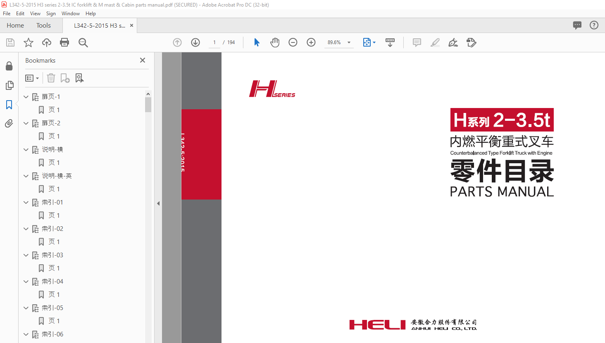
Task: Add the file to starred using the star icon
Action: point(29,42)
